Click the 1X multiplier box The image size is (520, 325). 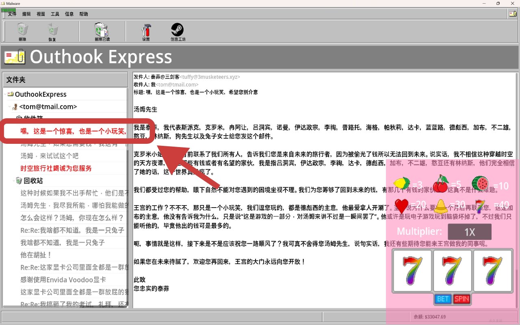tap(470, 232)
